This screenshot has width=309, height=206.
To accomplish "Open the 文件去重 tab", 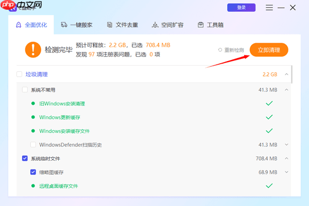I will coord(123,25).
